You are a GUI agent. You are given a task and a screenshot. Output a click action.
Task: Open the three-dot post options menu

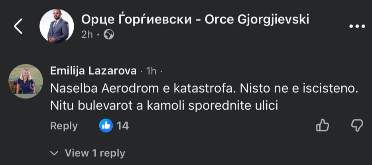[x=357, y=26]
